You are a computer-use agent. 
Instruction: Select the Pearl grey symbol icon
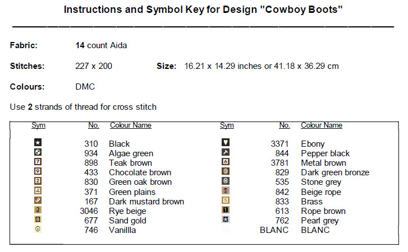(226, 220)
